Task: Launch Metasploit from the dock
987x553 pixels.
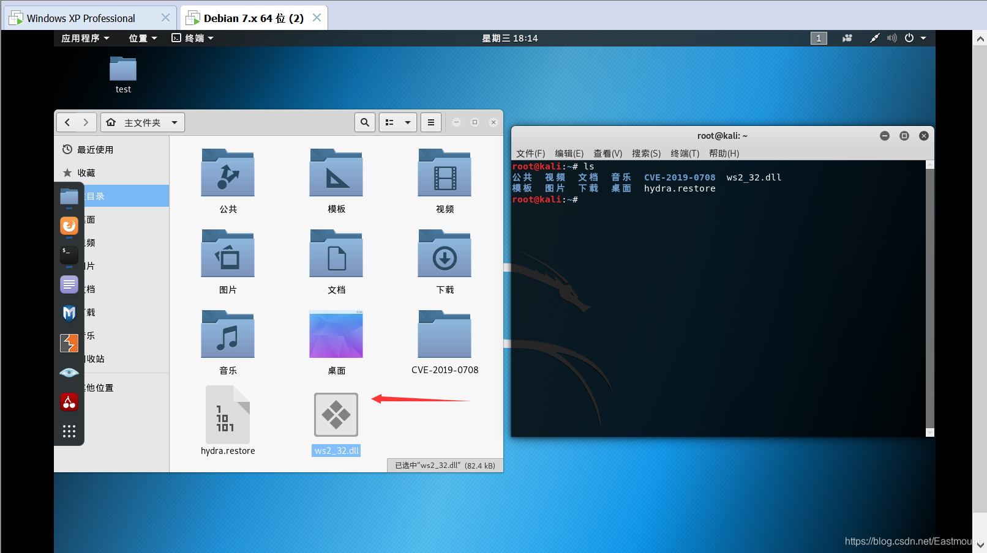Action: tap(69, 314)
